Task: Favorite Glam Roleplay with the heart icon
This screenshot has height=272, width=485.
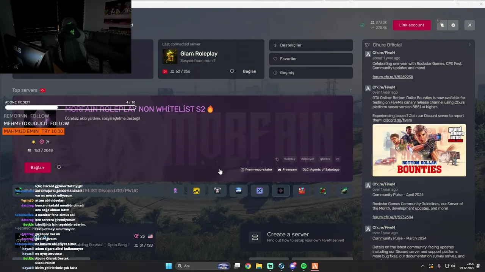Action: click(x=232, y=71)
